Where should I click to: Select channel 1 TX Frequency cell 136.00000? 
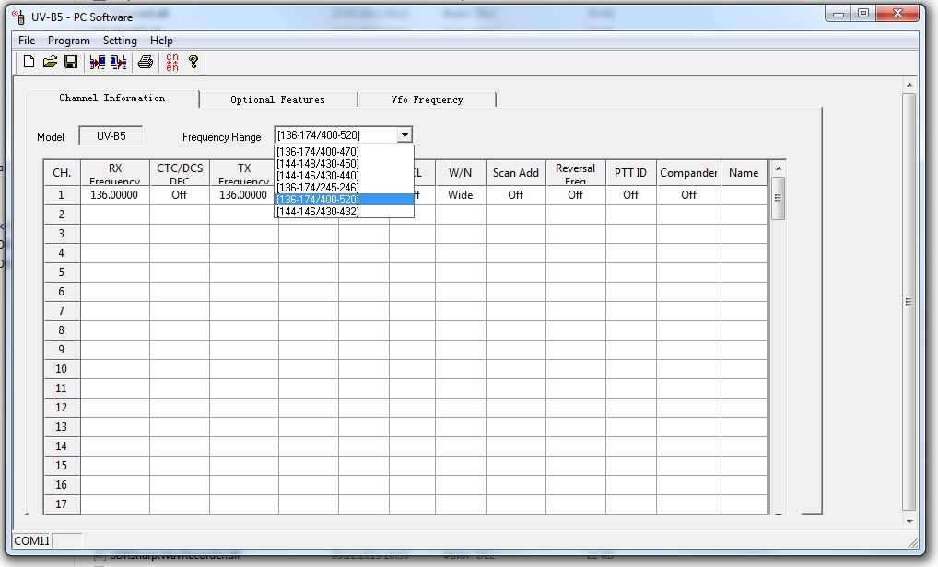(x=243, y=195)
